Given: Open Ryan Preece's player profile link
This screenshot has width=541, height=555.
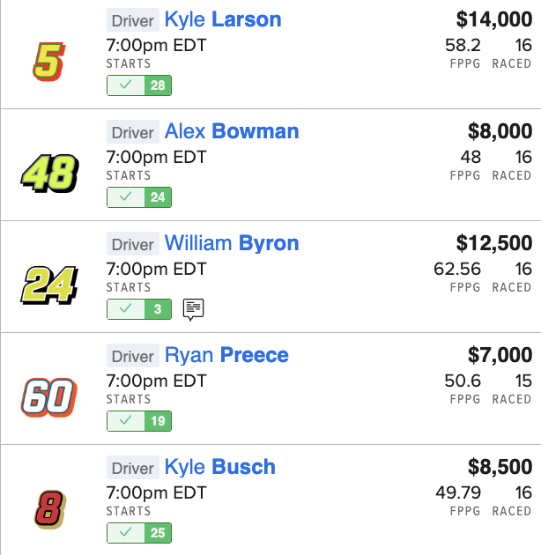Looking at the screenshot, I should click(x=226, y=355).
